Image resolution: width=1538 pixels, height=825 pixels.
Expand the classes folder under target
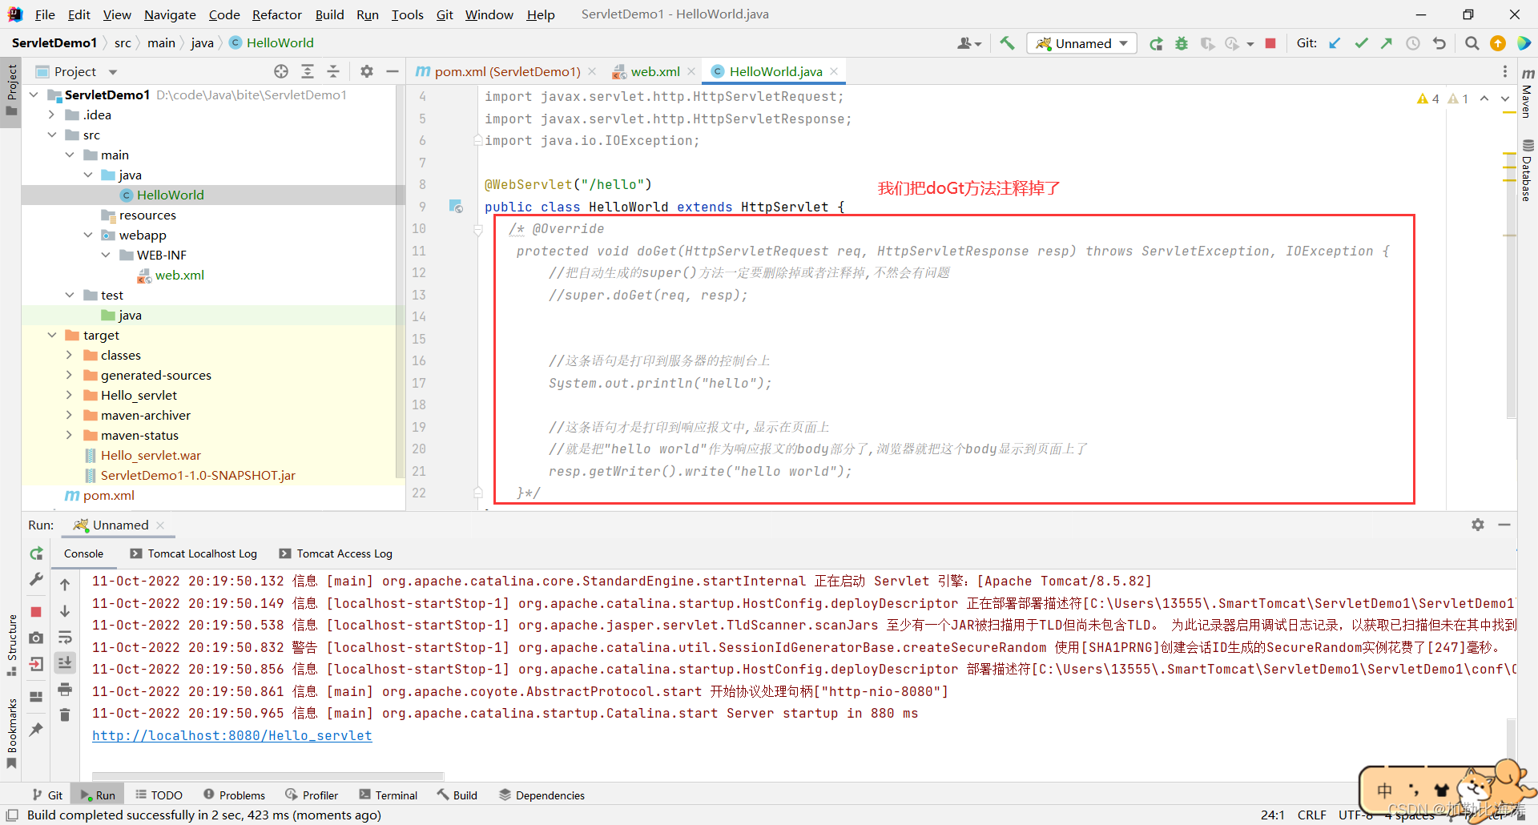click(70, 355)
